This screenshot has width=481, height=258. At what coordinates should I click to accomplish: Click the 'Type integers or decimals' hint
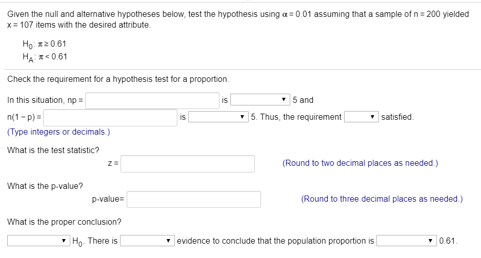click(58, 132)
